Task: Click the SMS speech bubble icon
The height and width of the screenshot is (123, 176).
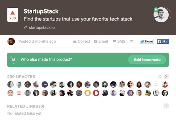Action: click(x=114, y=41)
